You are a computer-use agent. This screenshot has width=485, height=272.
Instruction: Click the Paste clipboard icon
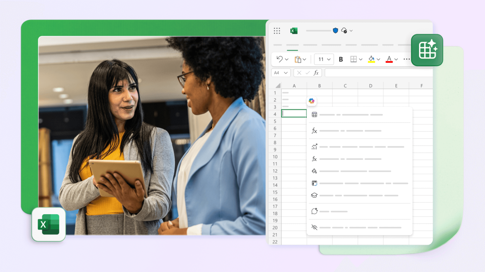pyautogui.click(x=298, y=59)
